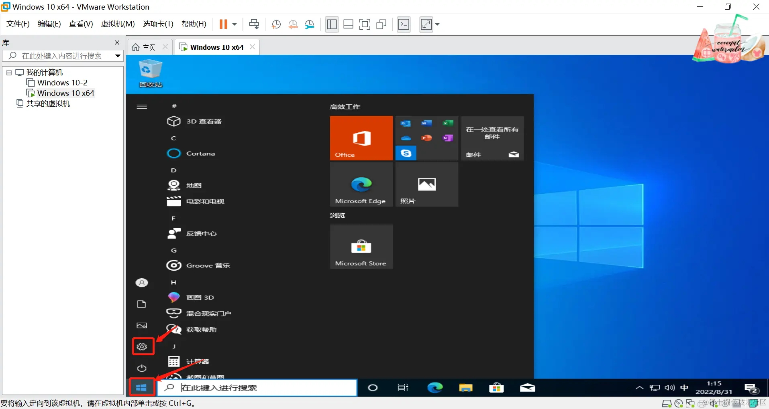This screenshot has width=769, height=409.
Task: Open the 照片 tile
Action: coord(427,184)
